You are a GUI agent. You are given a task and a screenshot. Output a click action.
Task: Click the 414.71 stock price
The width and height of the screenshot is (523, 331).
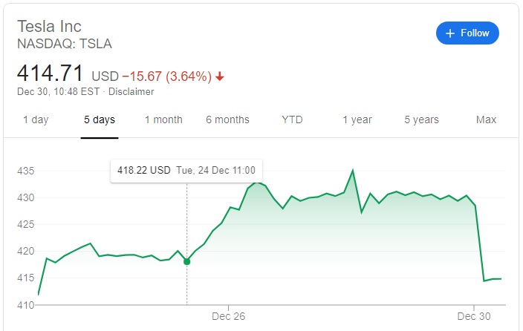(x=51, y=73)
